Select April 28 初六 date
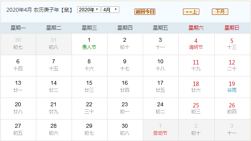251x141 pixels. [54, 130]
